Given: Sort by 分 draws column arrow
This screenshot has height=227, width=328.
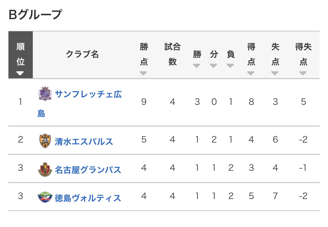Looking at the screenshot, I should click(214, 66).
